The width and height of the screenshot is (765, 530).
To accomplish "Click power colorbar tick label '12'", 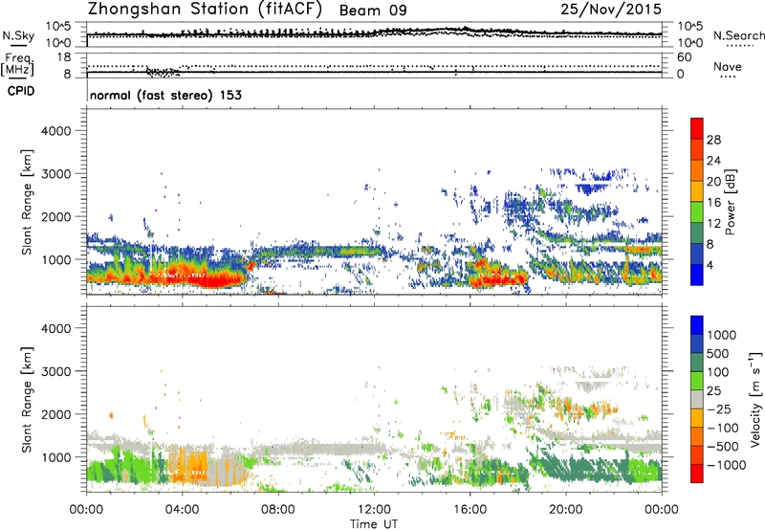I will pos(713,224).
